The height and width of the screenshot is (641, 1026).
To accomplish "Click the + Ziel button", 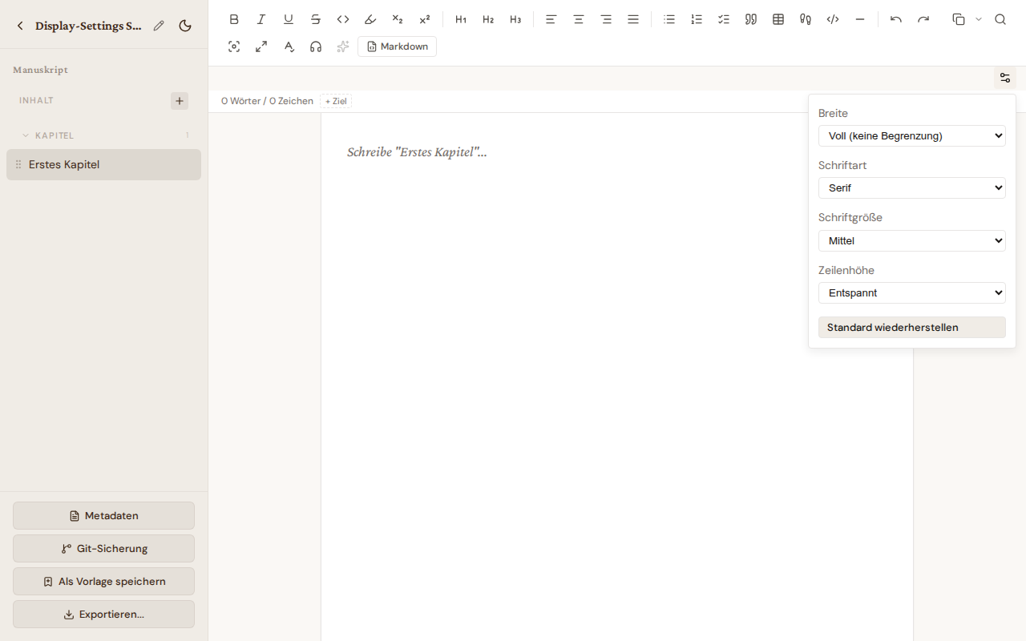I will pos(336,101).
